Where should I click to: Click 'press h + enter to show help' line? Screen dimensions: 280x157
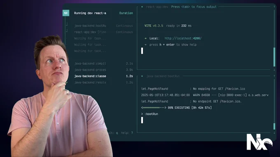click(x=173, y=45)
